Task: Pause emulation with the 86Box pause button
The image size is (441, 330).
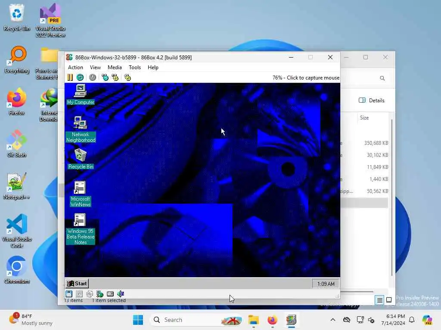Action: (70, 77)
